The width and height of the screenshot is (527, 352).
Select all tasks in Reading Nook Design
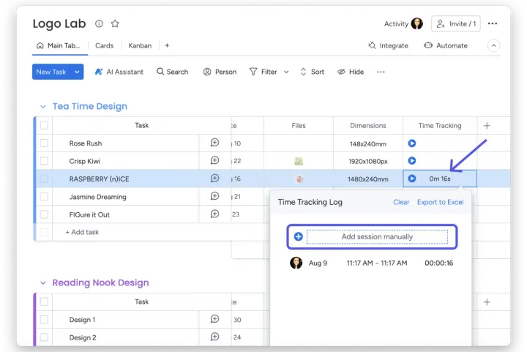point(44,302)
